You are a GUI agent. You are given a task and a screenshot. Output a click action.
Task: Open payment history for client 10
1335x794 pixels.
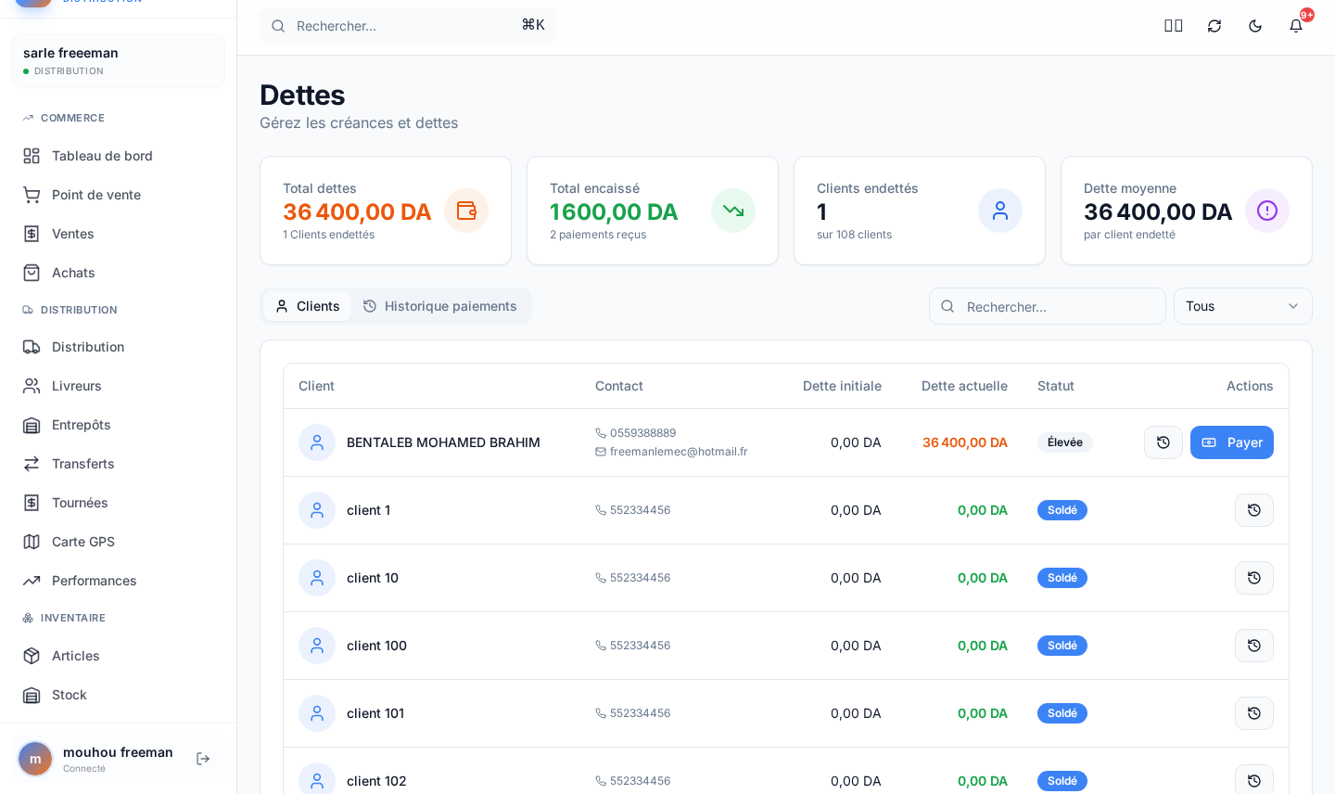1254,578
